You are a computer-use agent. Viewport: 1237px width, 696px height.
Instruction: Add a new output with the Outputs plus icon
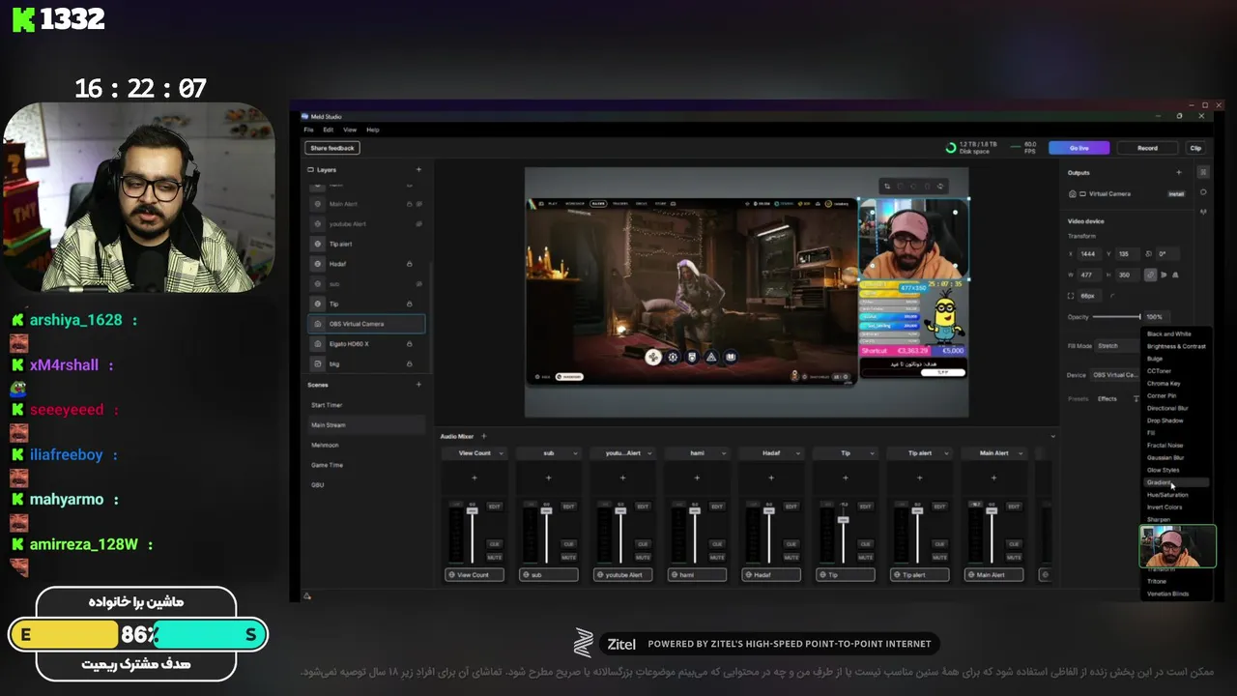[x=1178, y=172]
